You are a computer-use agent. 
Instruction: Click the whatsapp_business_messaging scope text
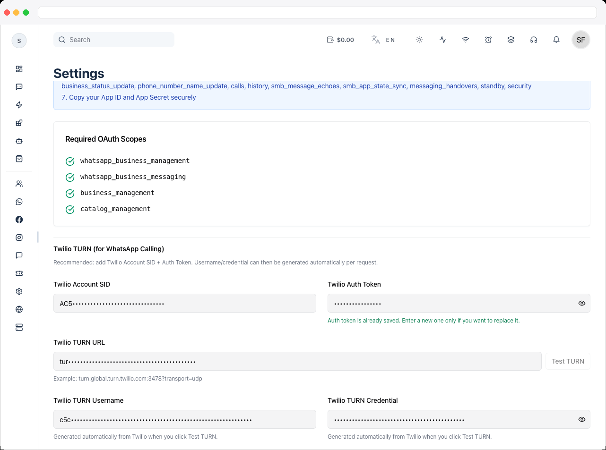133,177
